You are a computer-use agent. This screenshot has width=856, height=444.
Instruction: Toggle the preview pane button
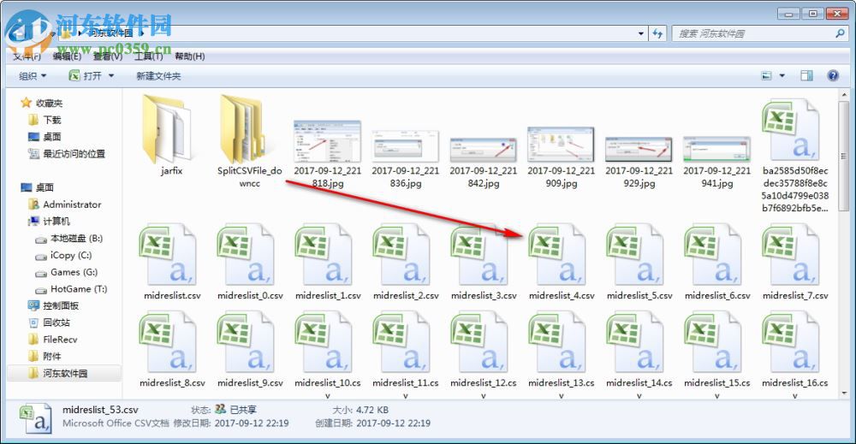[806, 76]
